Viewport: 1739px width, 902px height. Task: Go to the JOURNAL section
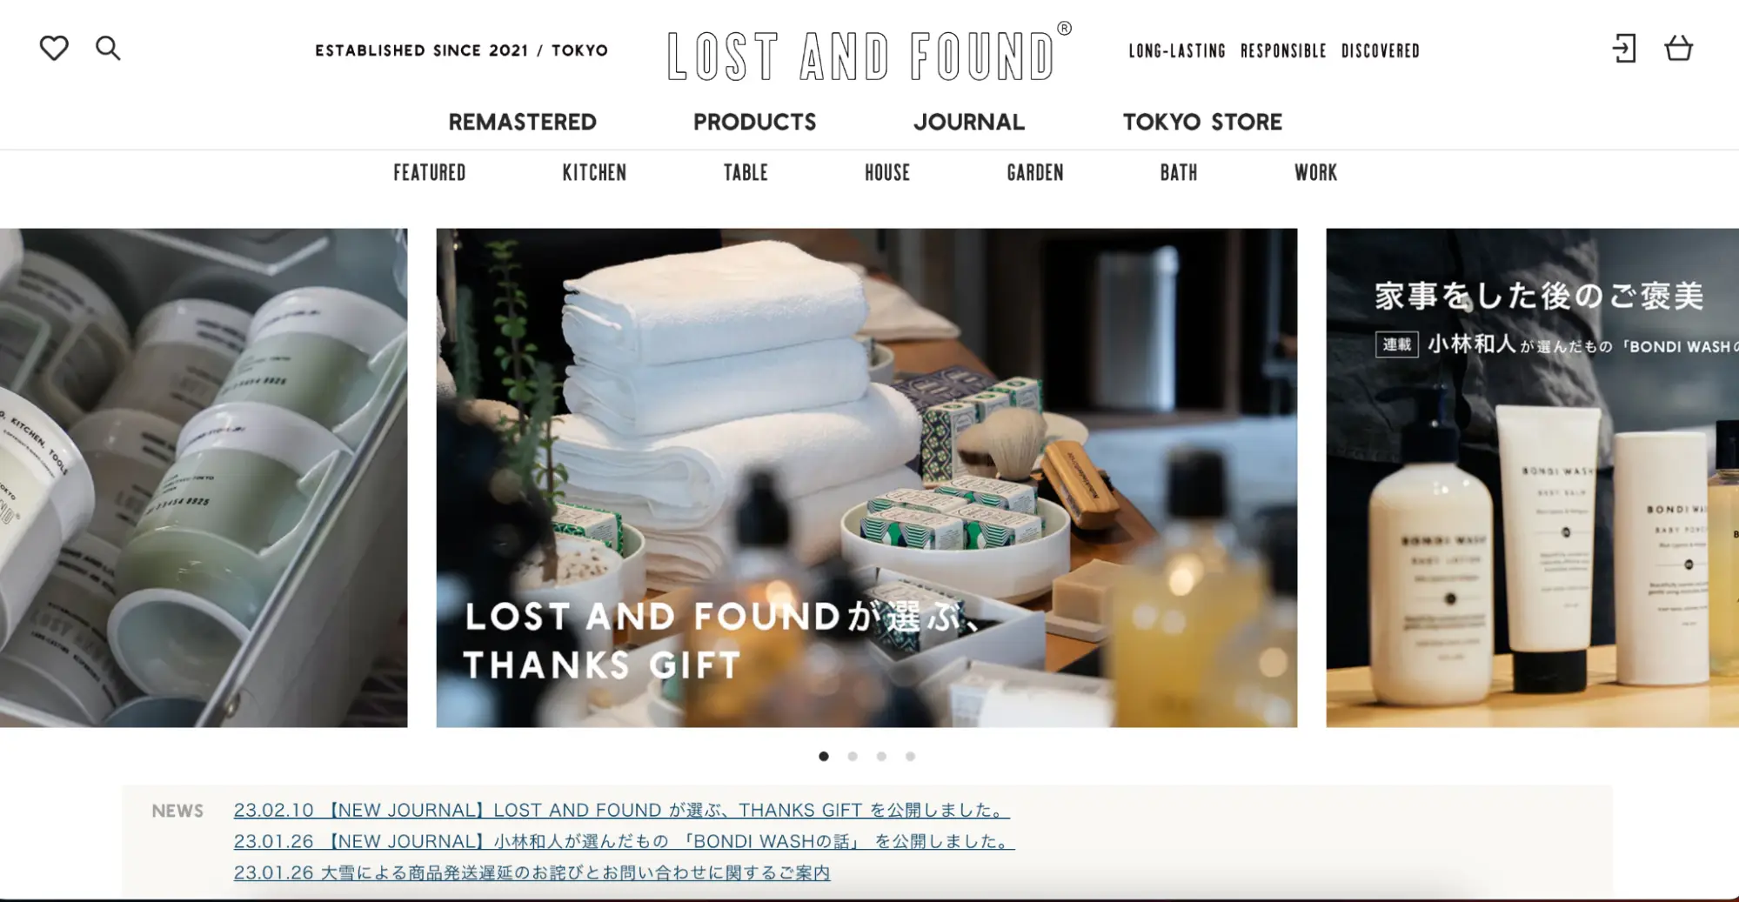coord(969,122)
